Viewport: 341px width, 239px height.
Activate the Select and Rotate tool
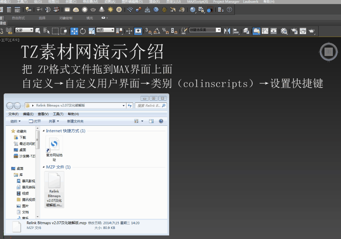click(83, 31)
